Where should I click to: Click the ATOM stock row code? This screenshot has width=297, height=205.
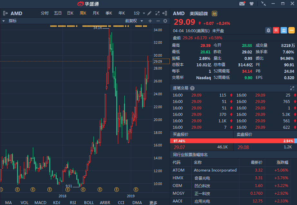click(x=178, y=170)
